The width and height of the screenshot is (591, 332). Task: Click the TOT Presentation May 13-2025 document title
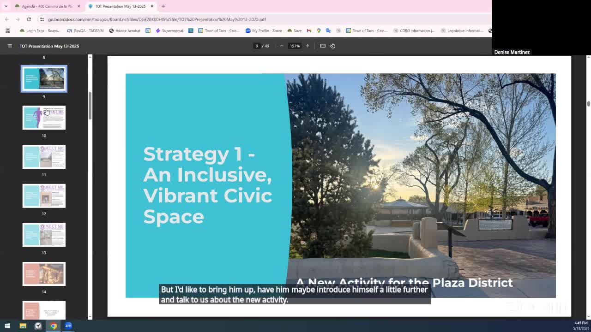click(x=49, y=46)
